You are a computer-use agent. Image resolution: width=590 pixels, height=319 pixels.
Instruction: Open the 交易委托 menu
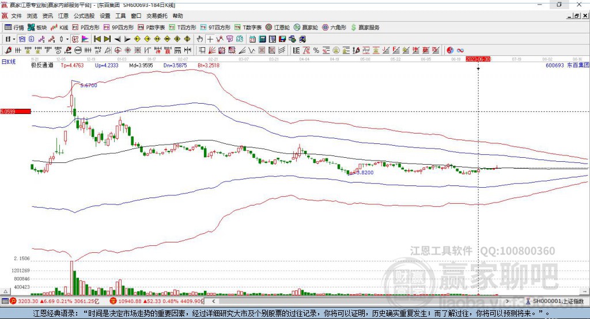point(157,16)
